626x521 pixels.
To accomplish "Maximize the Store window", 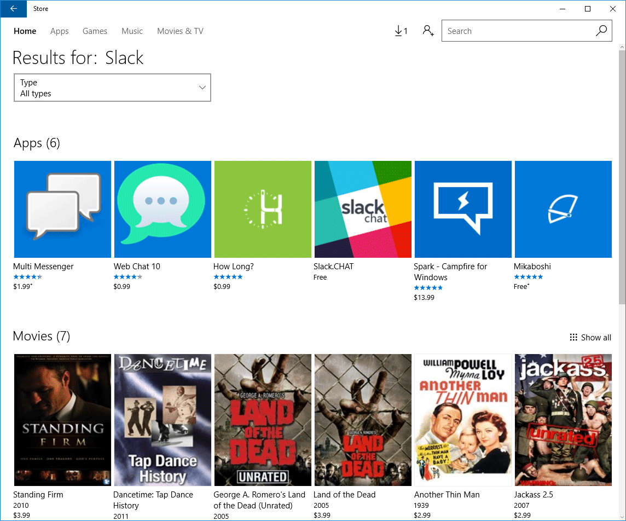I will coord(588,9).
